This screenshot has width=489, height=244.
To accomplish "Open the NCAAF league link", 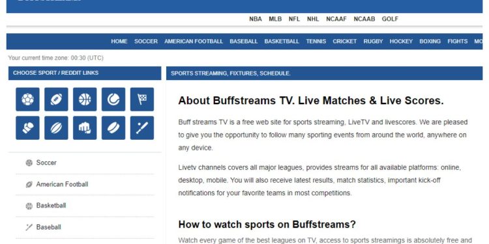I will click(336, 19).
